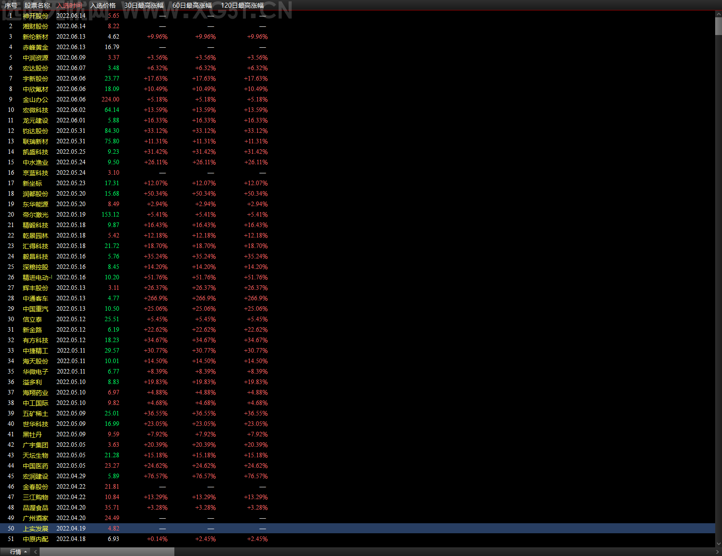722x556 pixels.
Task: Sort by 股票名称 column header
Action: coord(37,5)
